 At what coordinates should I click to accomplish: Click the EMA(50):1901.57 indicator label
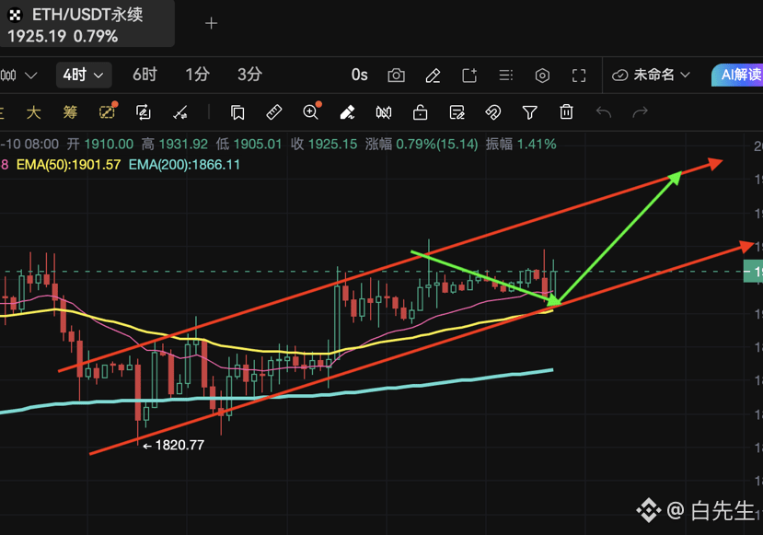point(69,165)
